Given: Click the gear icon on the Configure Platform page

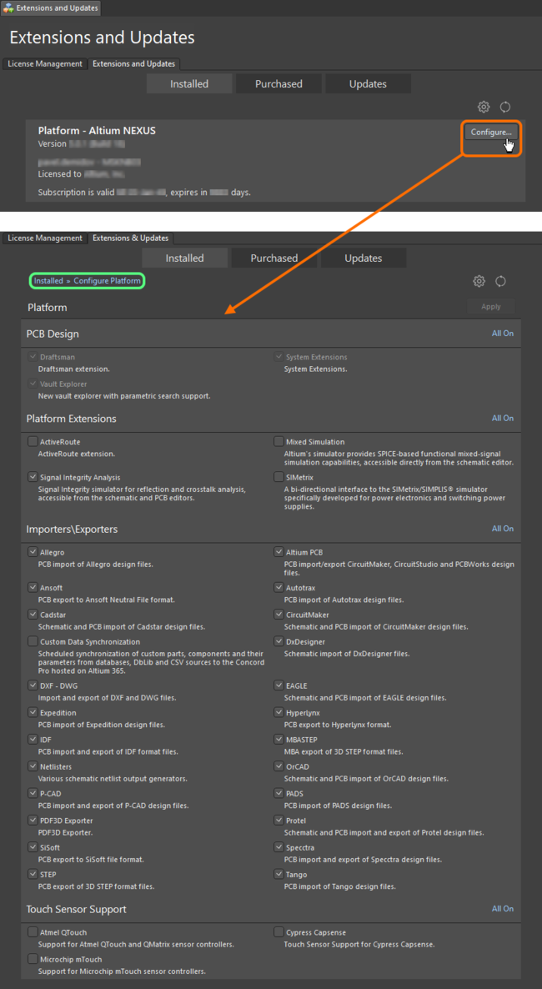Looking at the screenshot, I should [479, 281].
